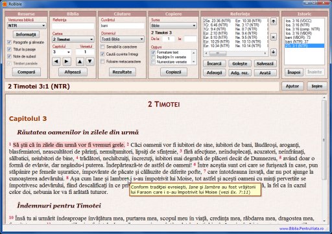Click the Versetul number field
Image resolution: width=332 pixels, height=234 pixels.
[85, 52]
